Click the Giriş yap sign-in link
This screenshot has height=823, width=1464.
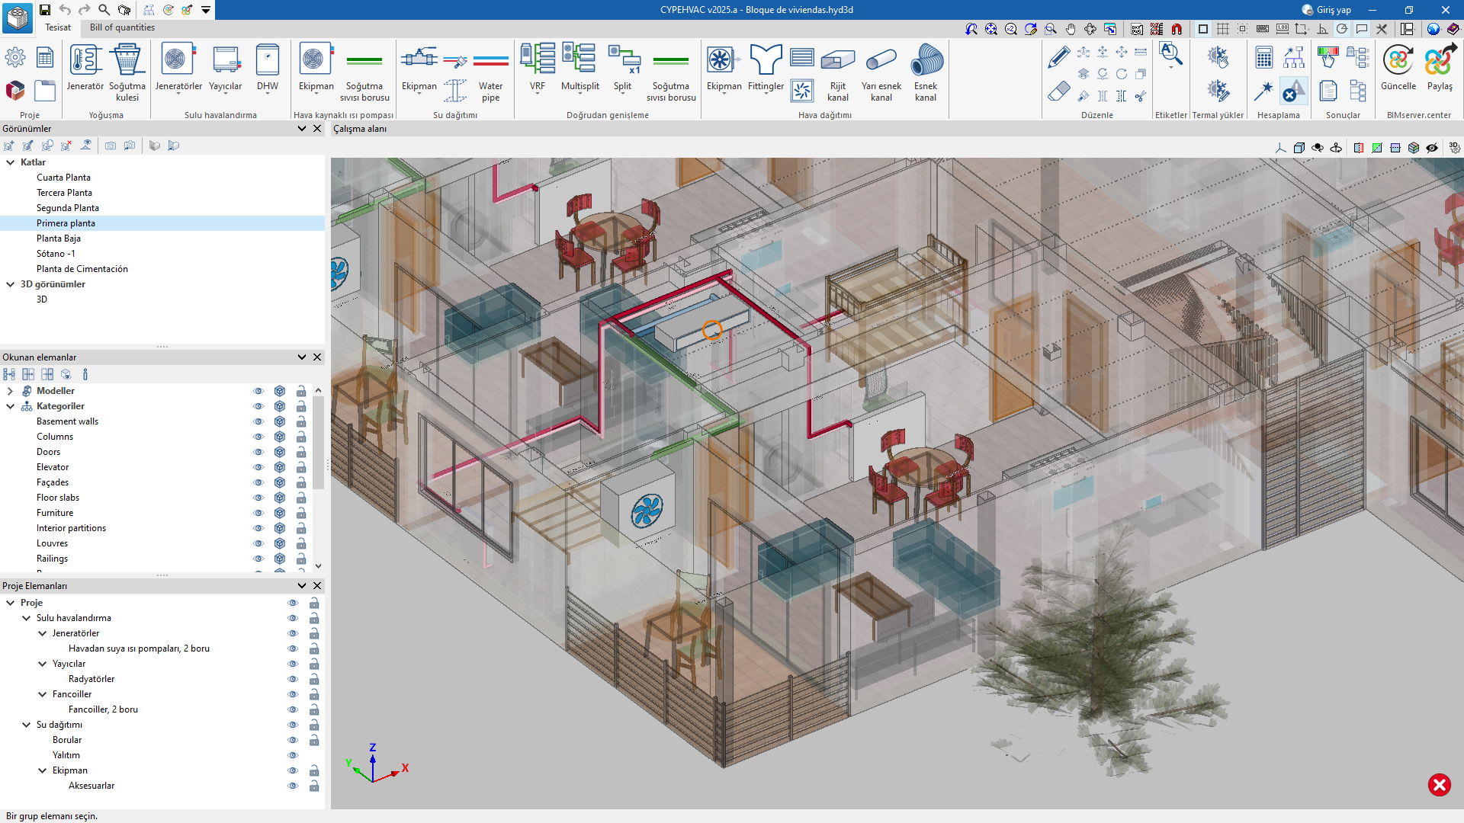pyautogui.click(x=1333, y=10)
